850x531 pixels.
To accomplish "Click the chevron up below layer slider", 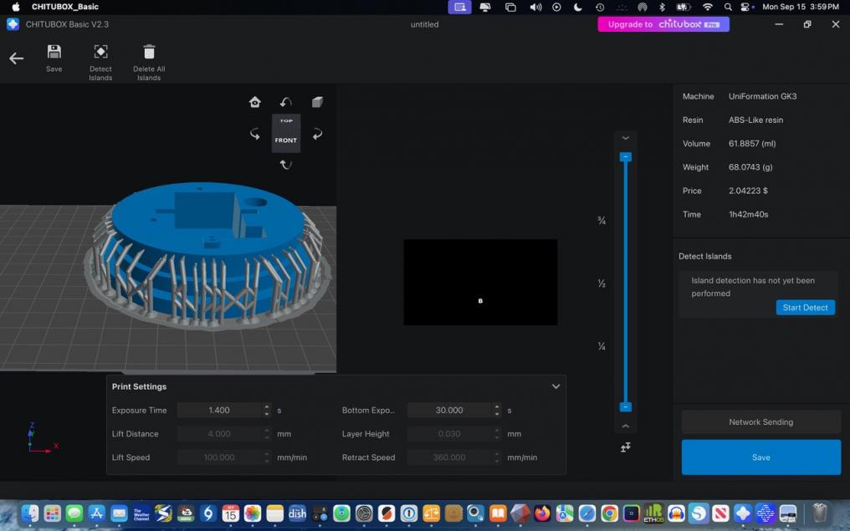I will (625, 426).
